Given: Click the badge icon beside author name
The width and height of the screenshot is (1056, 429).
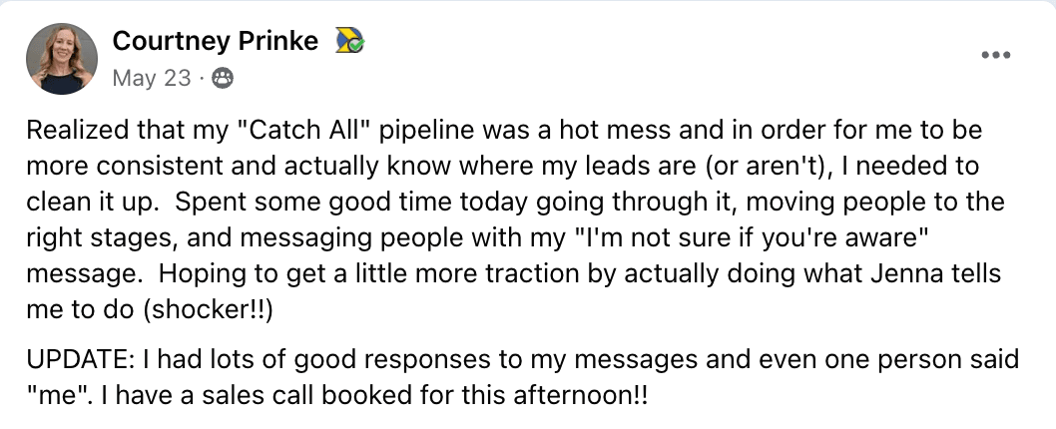Looking at the screenshot, I should [348, 41].
